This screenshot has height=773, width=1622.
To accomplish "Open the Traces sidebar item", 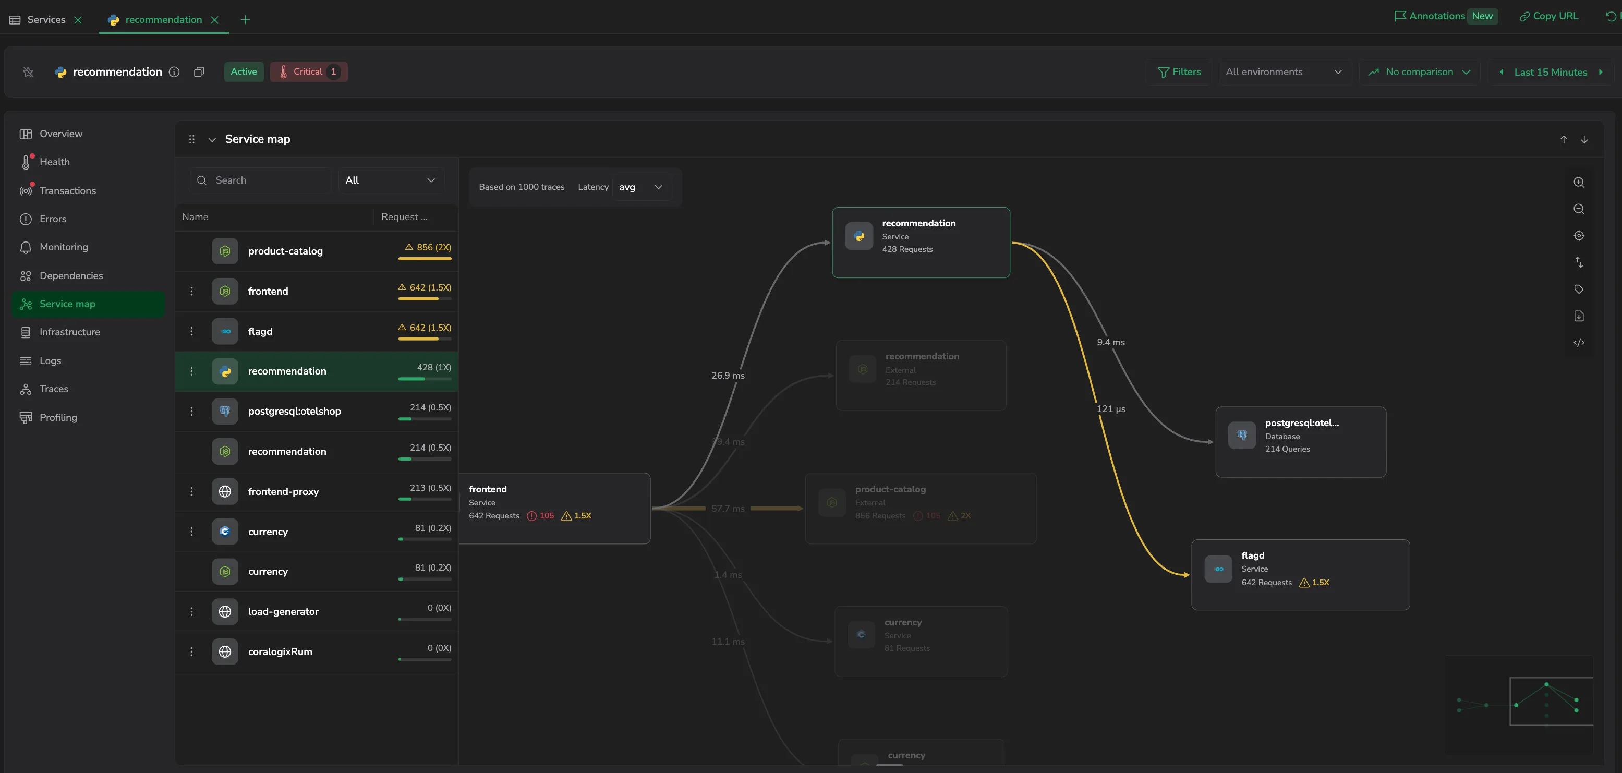I will 88,389.
